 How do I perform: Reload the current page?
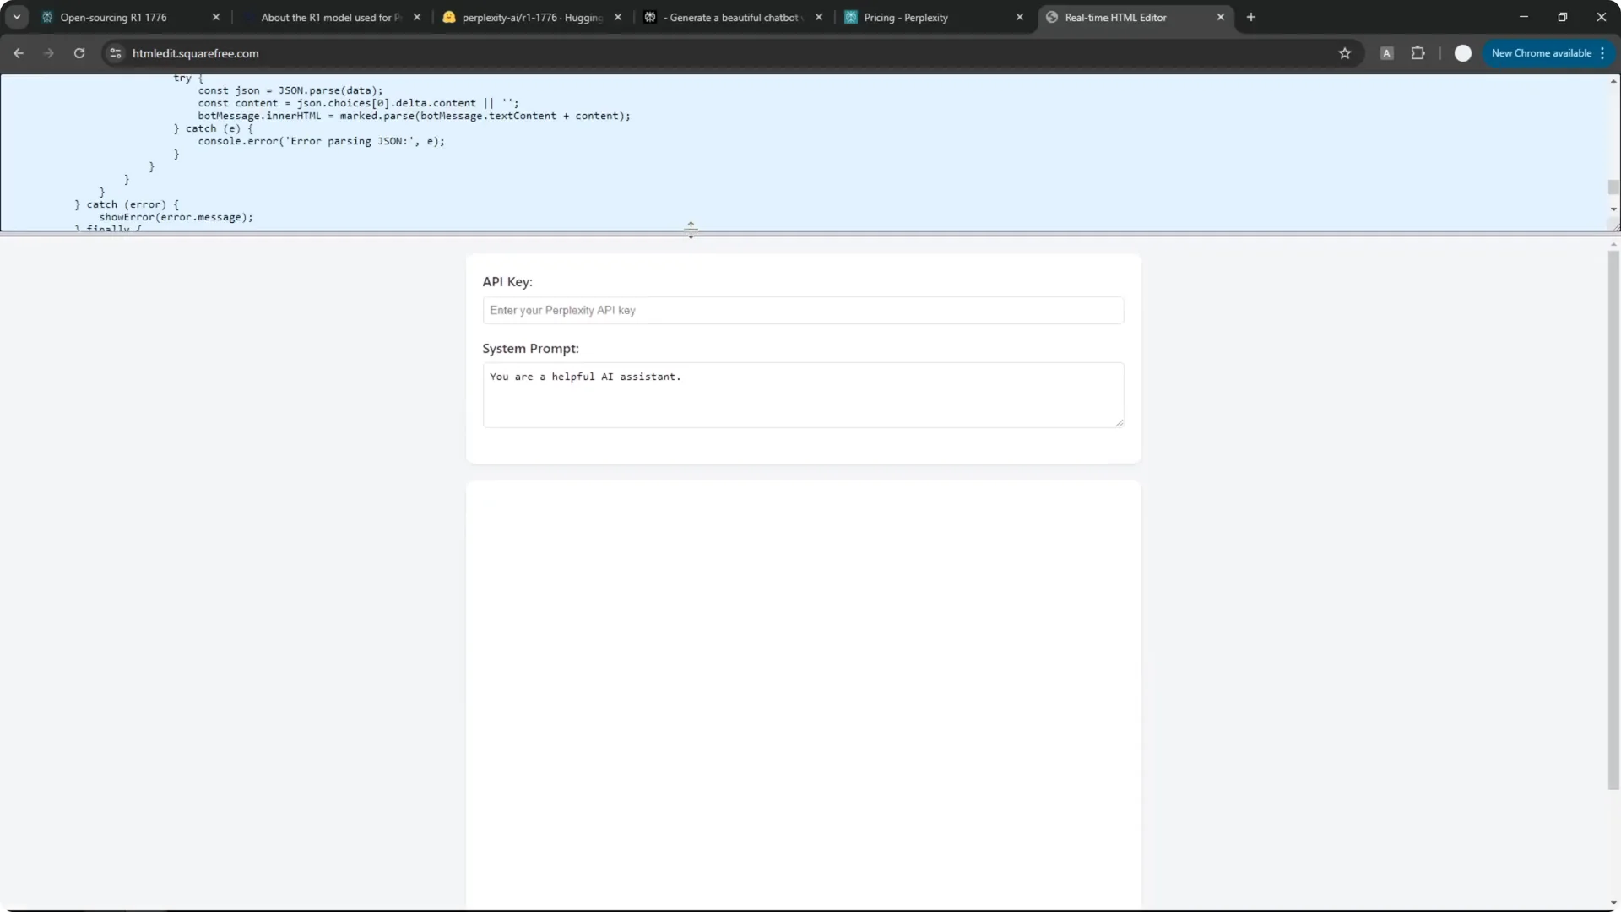pyautogui.click(x=79, y=52)
